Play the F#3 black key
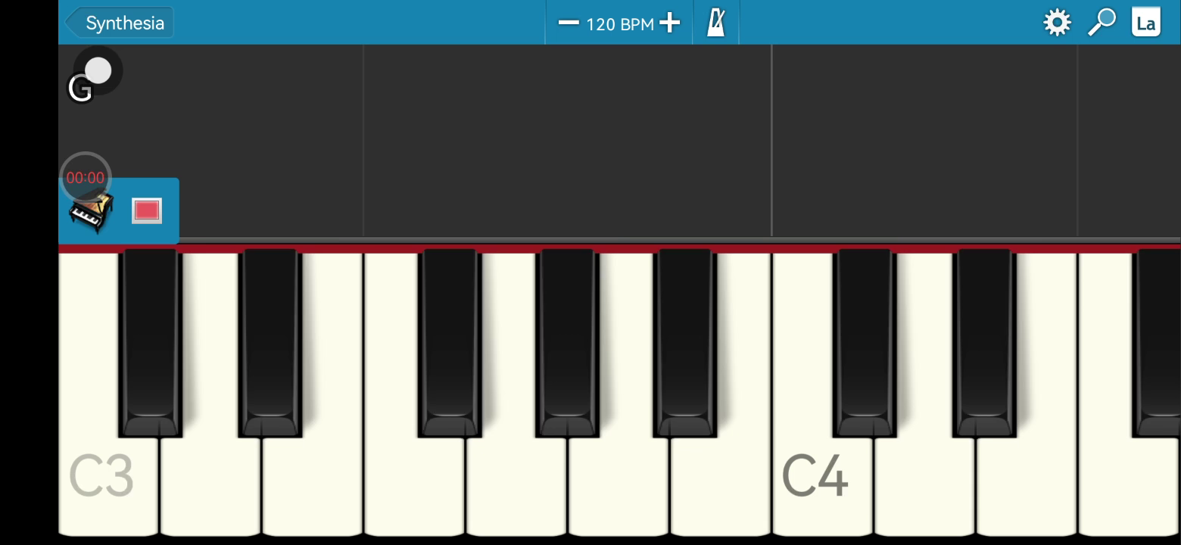Image resolution: width=1181 pixels, height=545 pixels. tap(449, 342)
